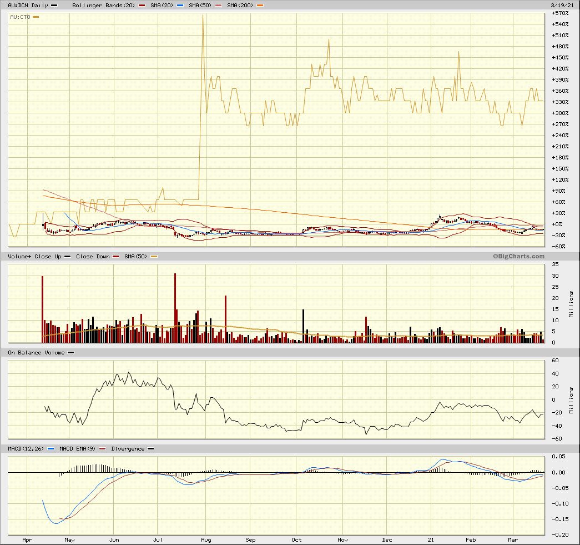Viewport: 580px width, 545px height.
Task: Pick the dark red Bollinger Bands swatch
Action: (x=142, y=5)
